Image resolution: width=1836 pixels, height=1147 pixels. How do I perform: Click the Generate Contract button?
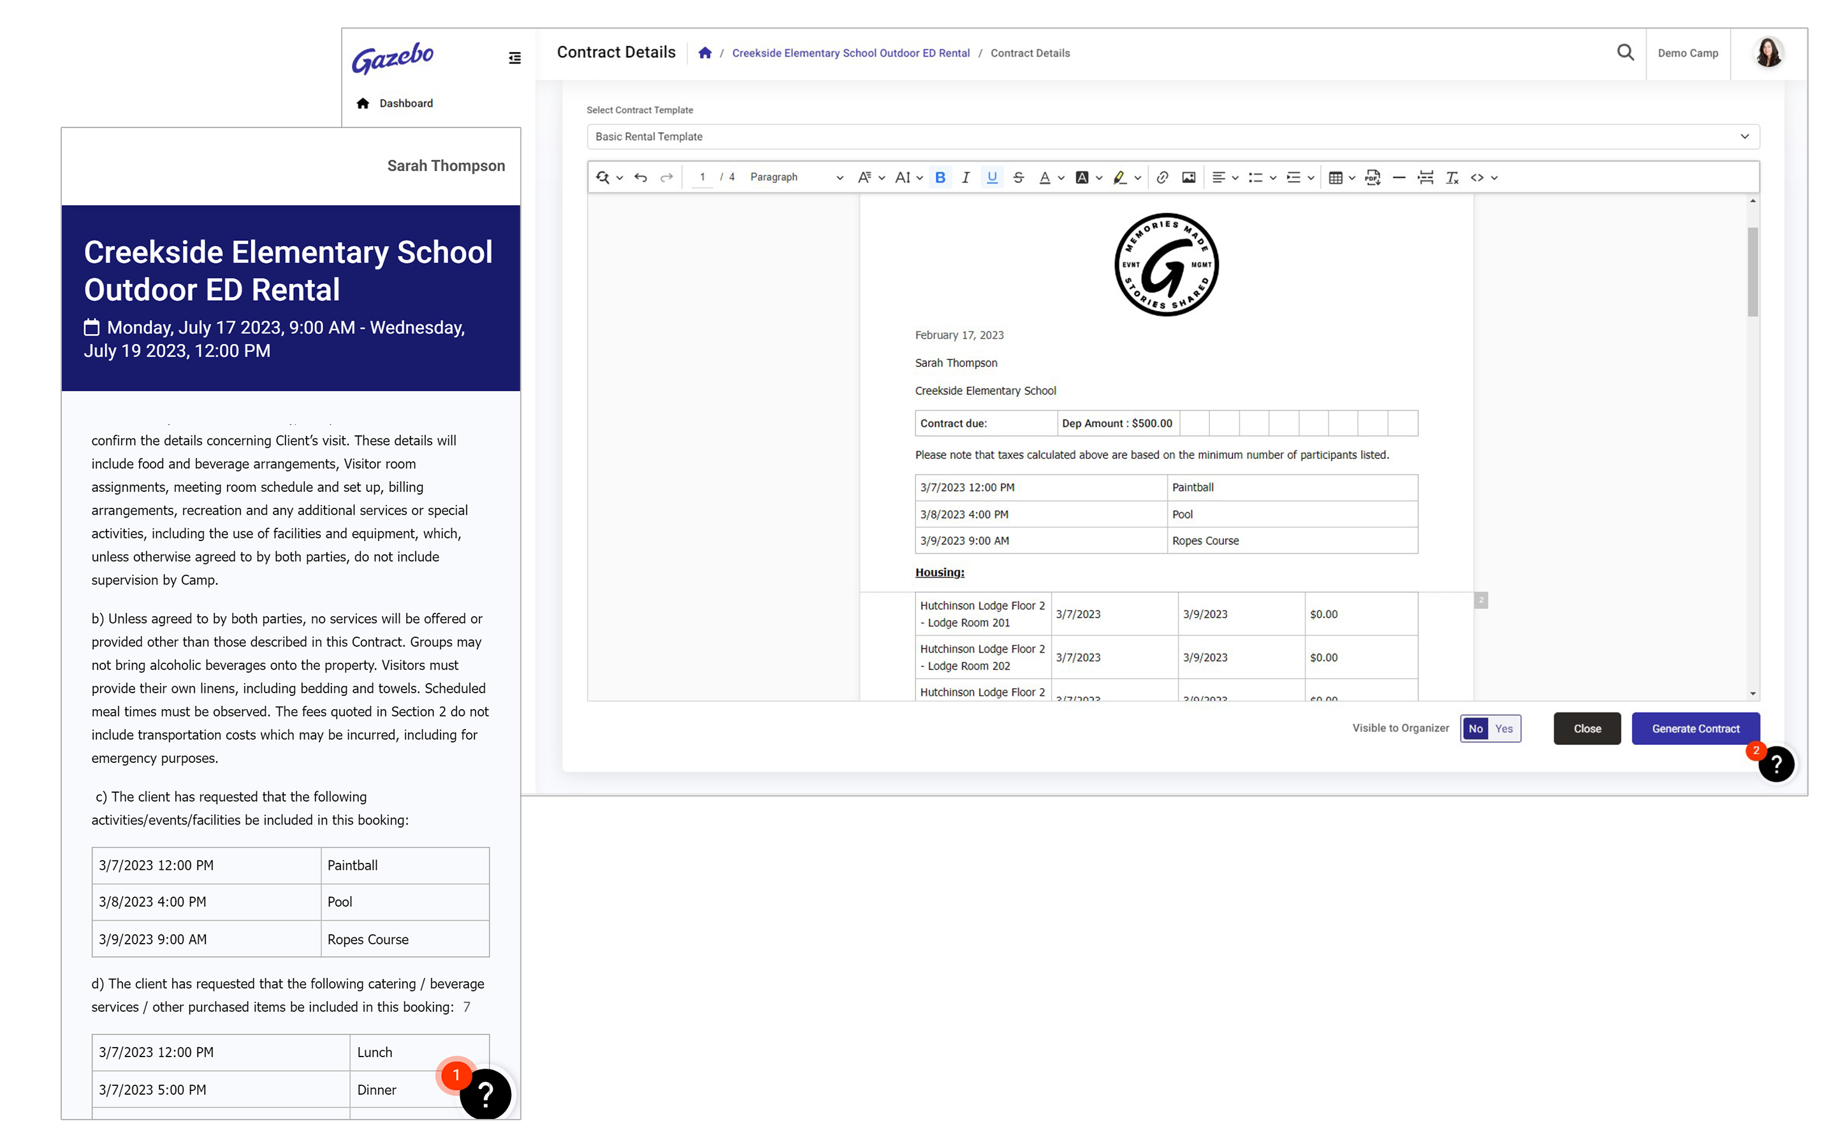point(1695,728)
